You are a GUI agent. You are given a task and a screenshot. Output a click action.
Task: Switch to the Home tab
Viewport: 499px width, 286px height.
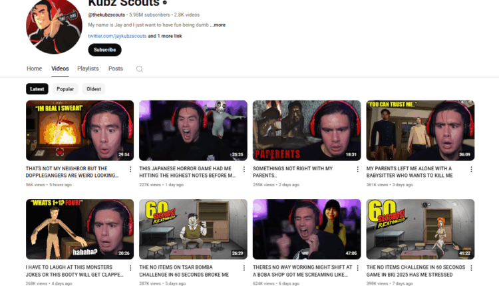click(35, 69)
